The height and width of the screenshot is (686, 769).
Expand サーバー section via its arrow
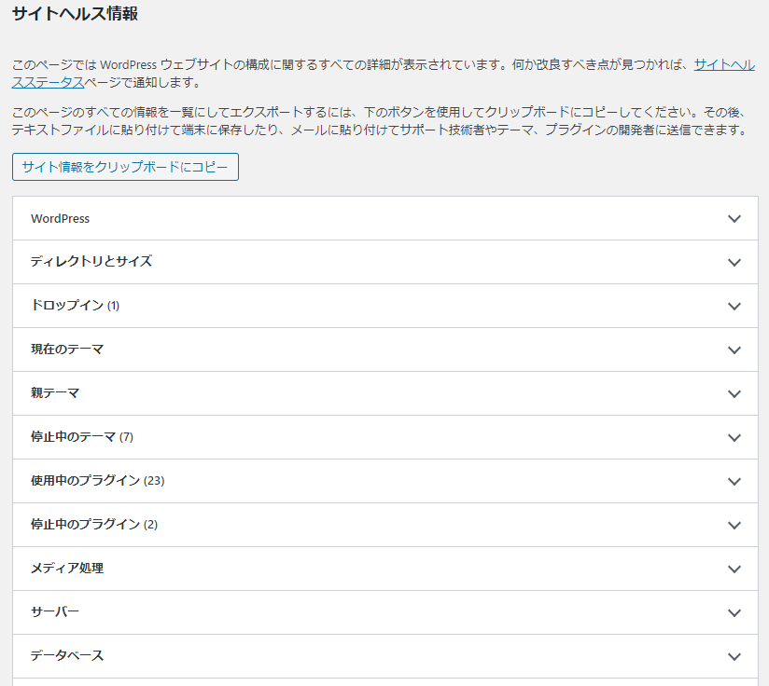point(734,613)
